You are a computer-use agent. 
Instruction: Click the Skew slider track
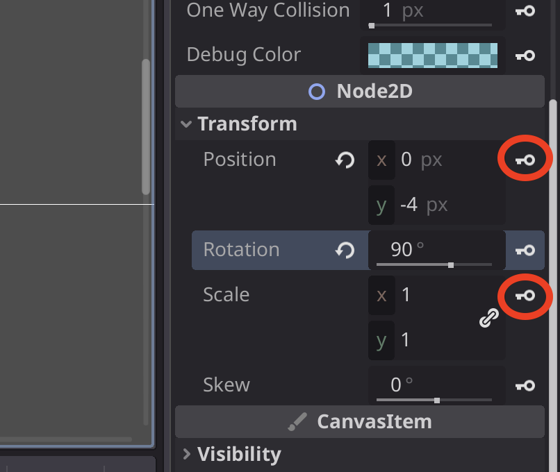pos(434,400)
